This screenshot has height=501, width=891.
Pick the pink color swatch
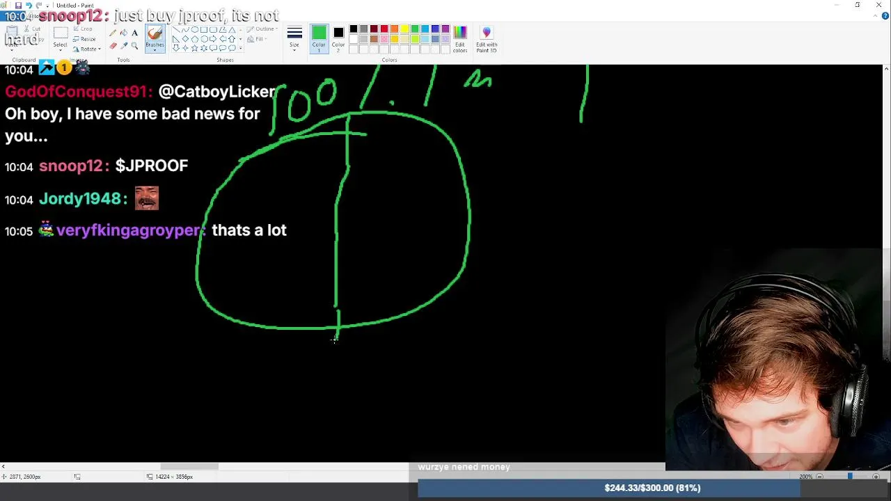click(x=384, y=39)
